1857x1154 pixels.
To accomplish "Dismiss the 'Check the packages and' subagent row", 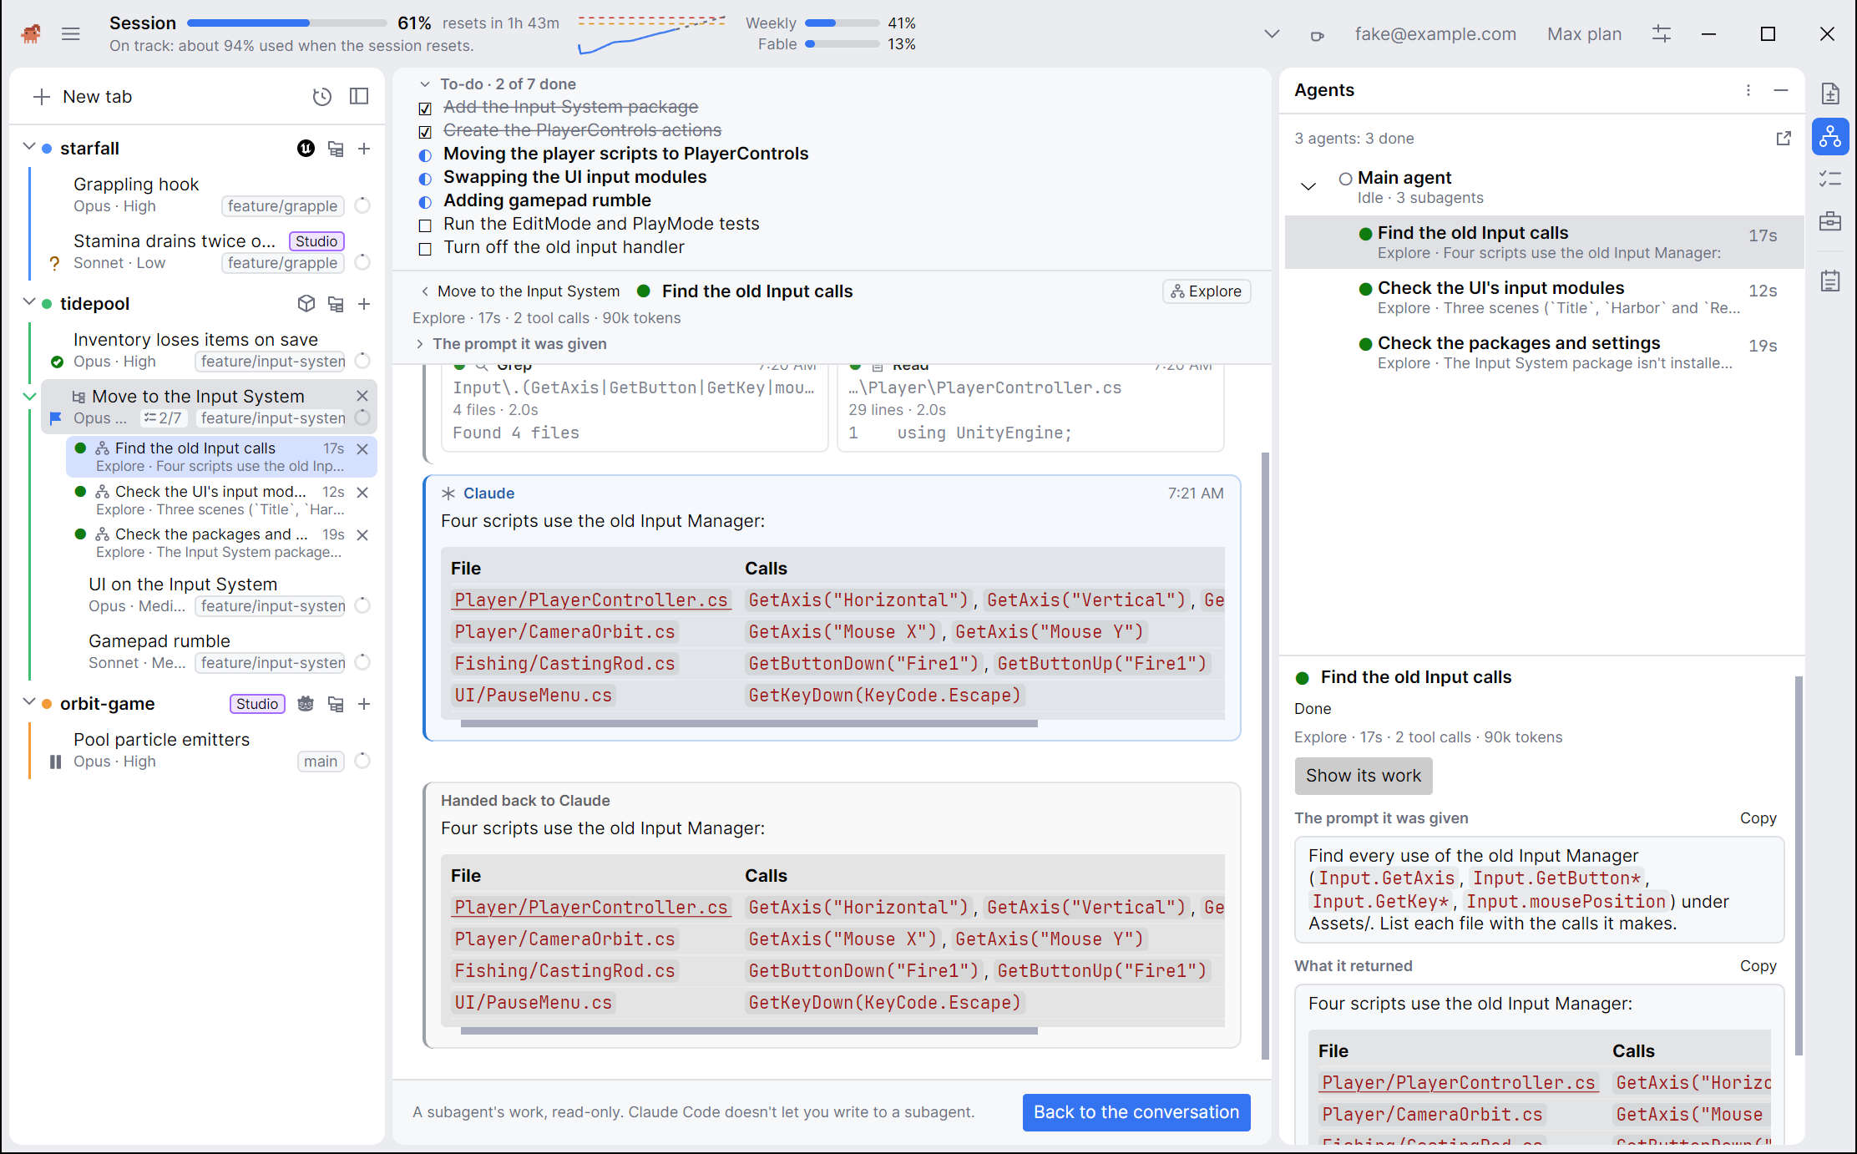I will (x=362, y=535).
